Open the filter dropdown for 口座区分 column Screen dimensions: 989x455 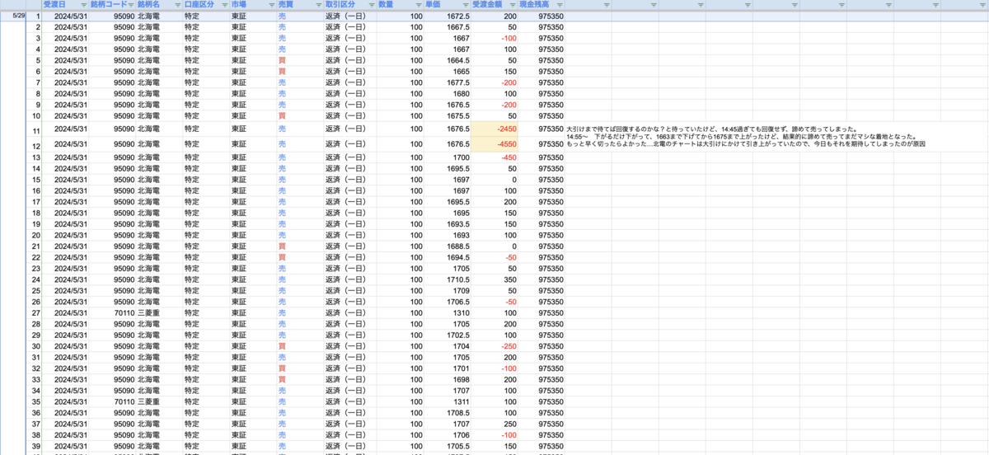[x=225, y=5]
